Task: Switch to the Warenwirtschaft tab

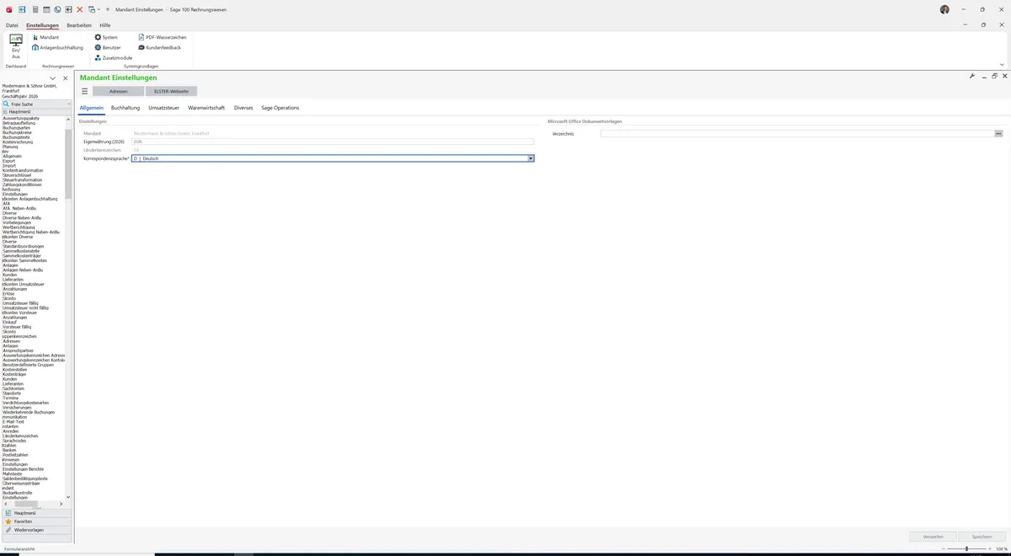Action: coord(206,108)
